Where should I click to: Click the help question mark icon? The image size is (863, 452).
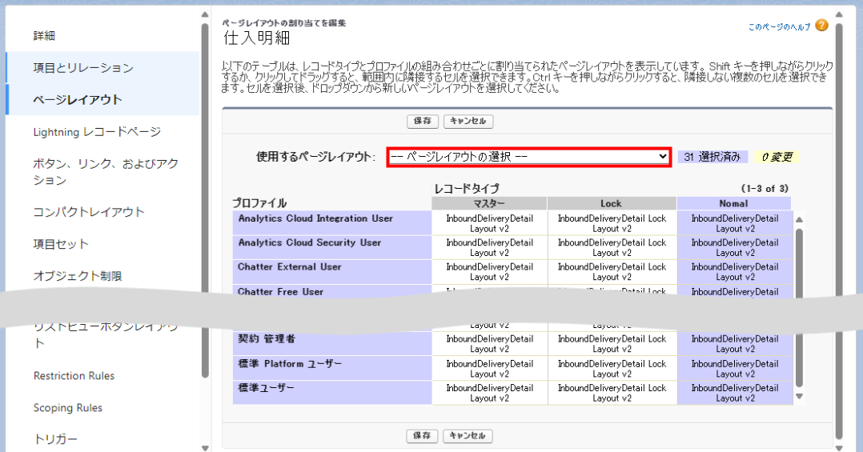click(821, 26)
